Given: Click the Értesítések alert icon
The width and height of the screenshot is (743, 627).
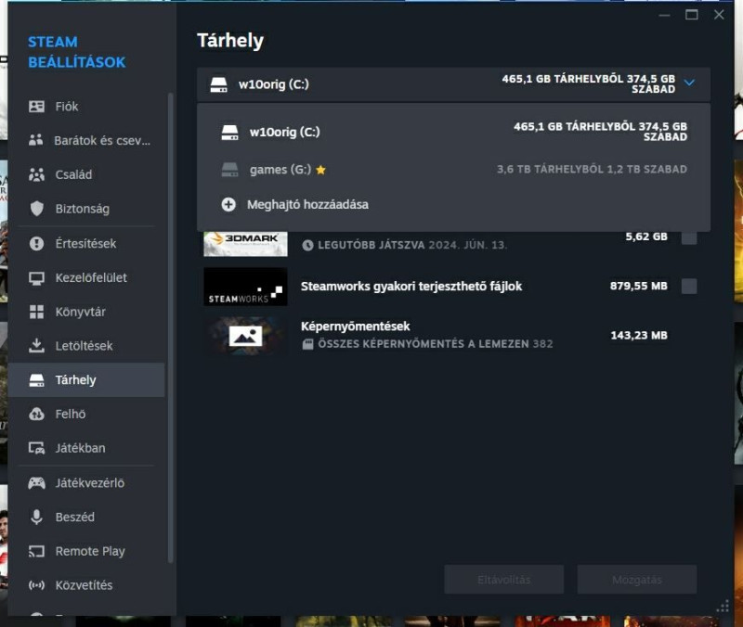Looking at the screenshot, I should point(36,243).
